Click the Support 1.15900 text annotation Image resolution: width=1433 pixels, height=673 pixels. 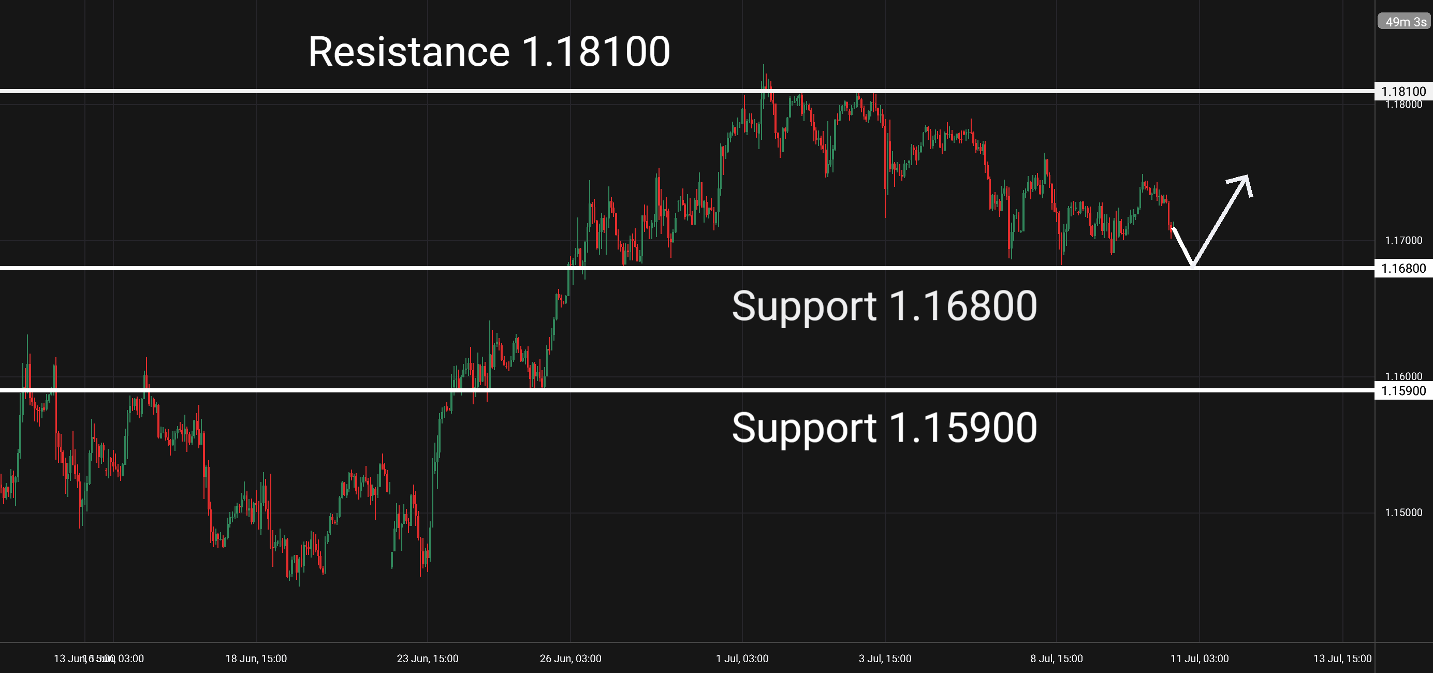pos(885,428)
